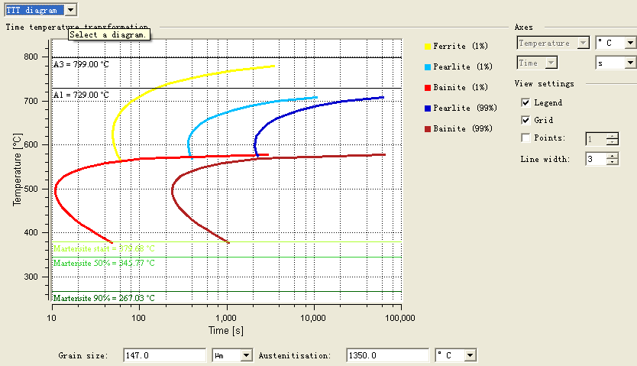The height and width of the screenshot is (366, 637).
Task: Click the 'Martensite 50% = 345.77 °C' label
Action: pyautogui.click(x=104, y=263)
